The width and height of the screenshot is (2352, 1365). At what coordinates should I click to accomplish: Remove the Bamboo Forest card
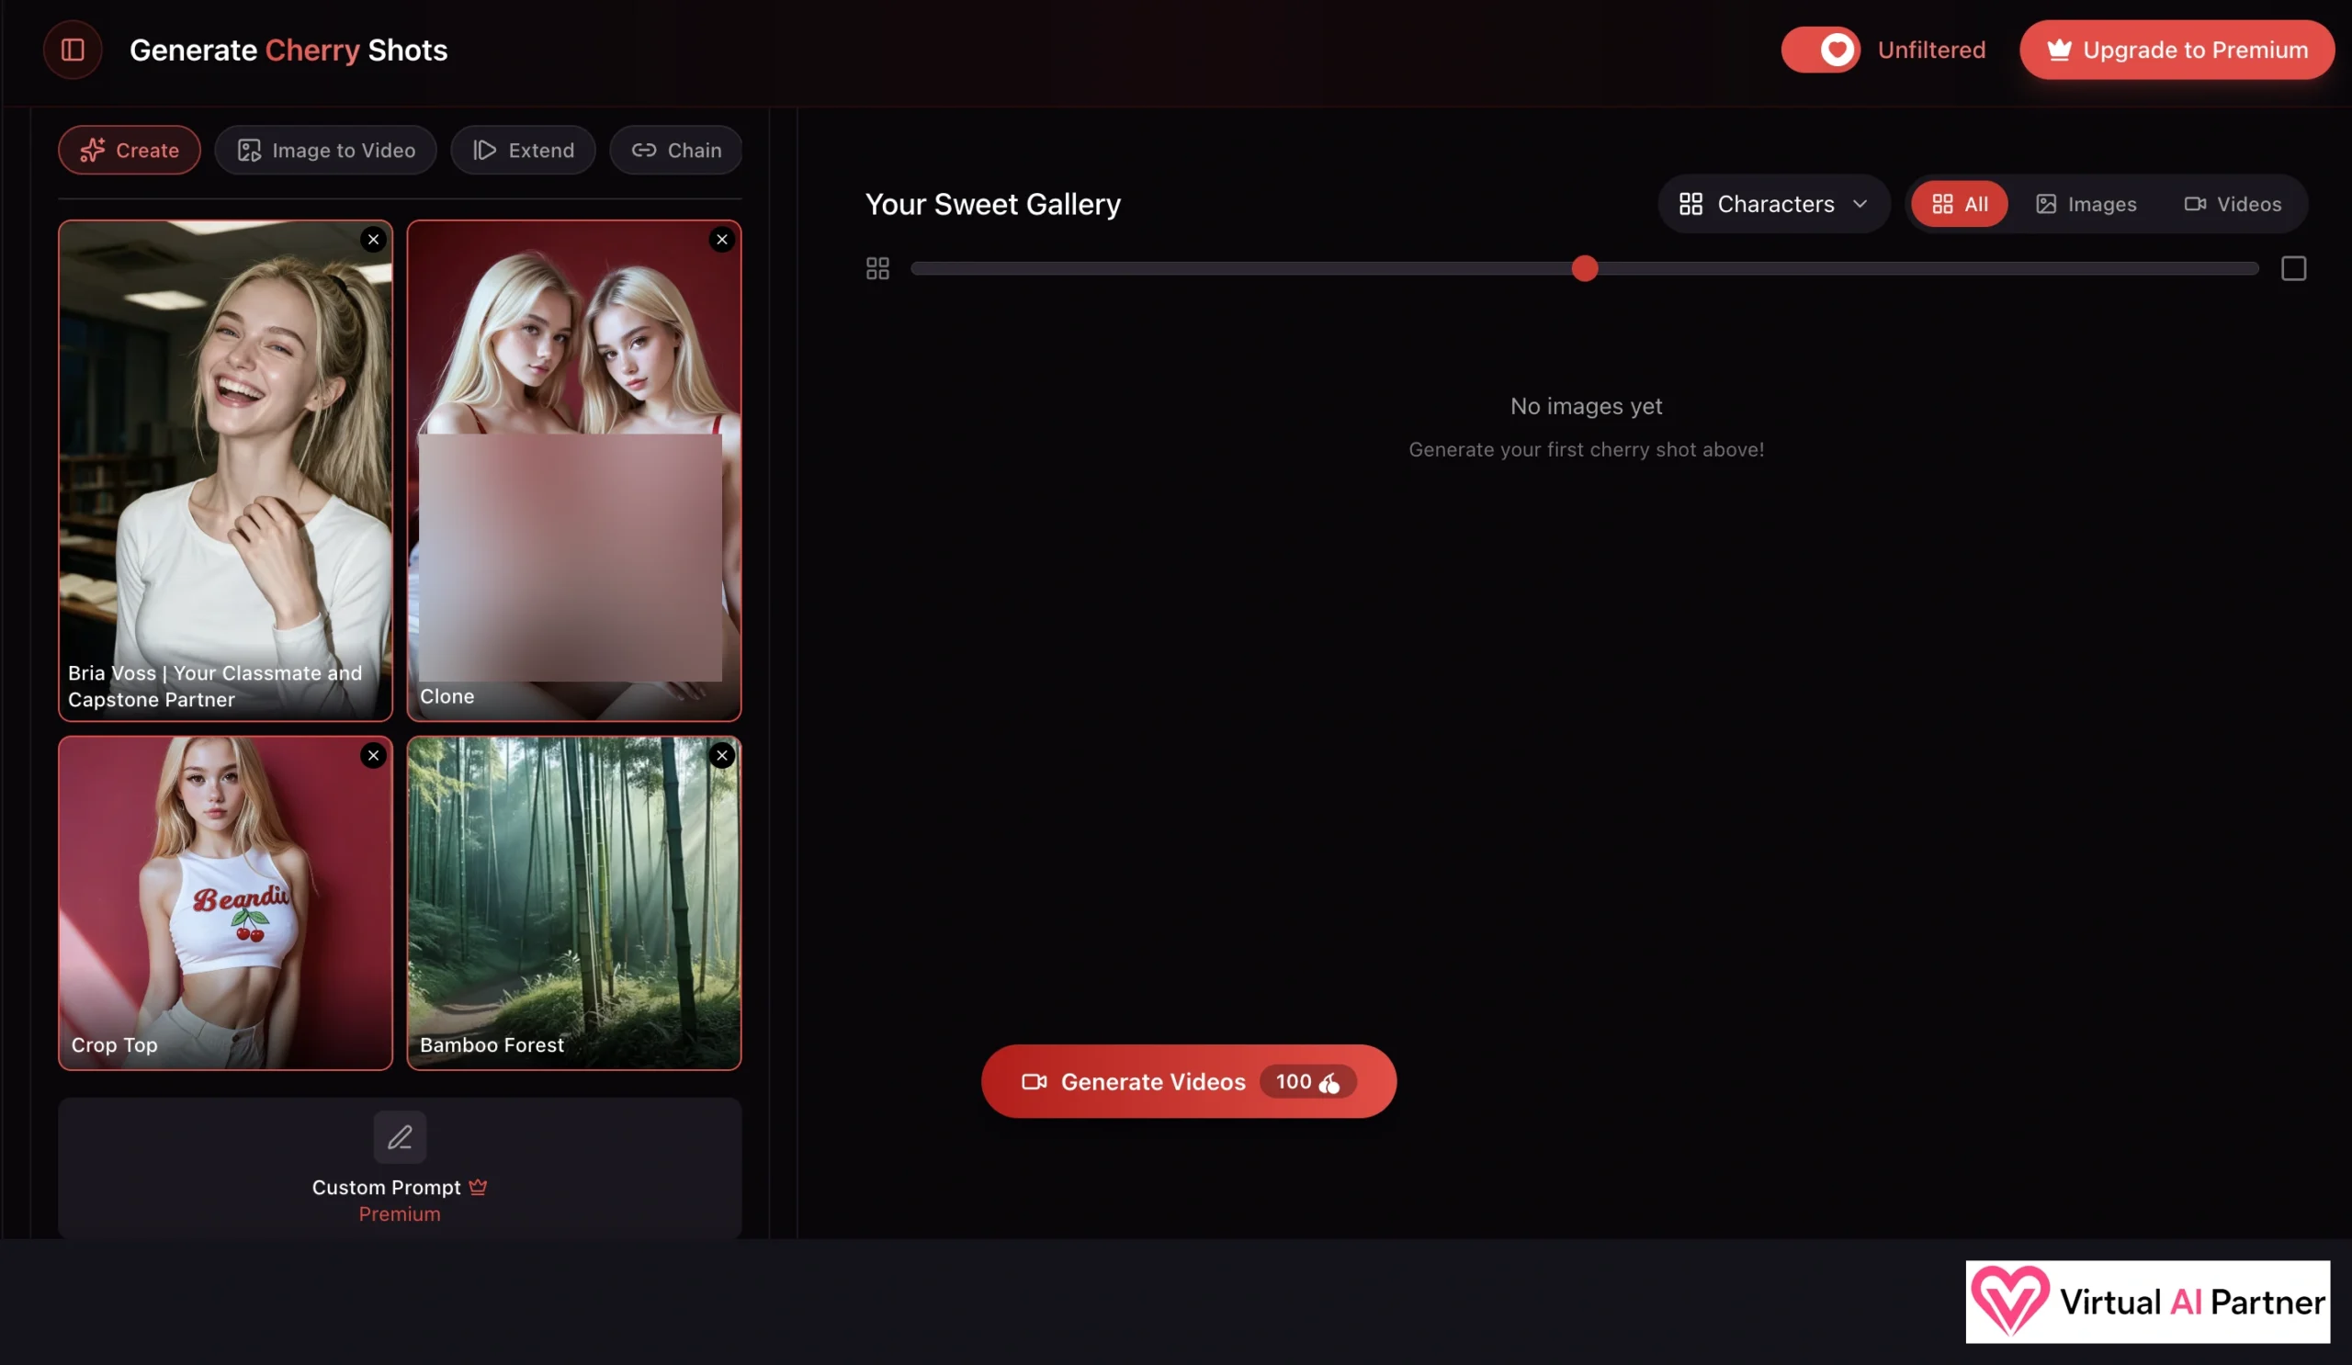click(721, 756)
